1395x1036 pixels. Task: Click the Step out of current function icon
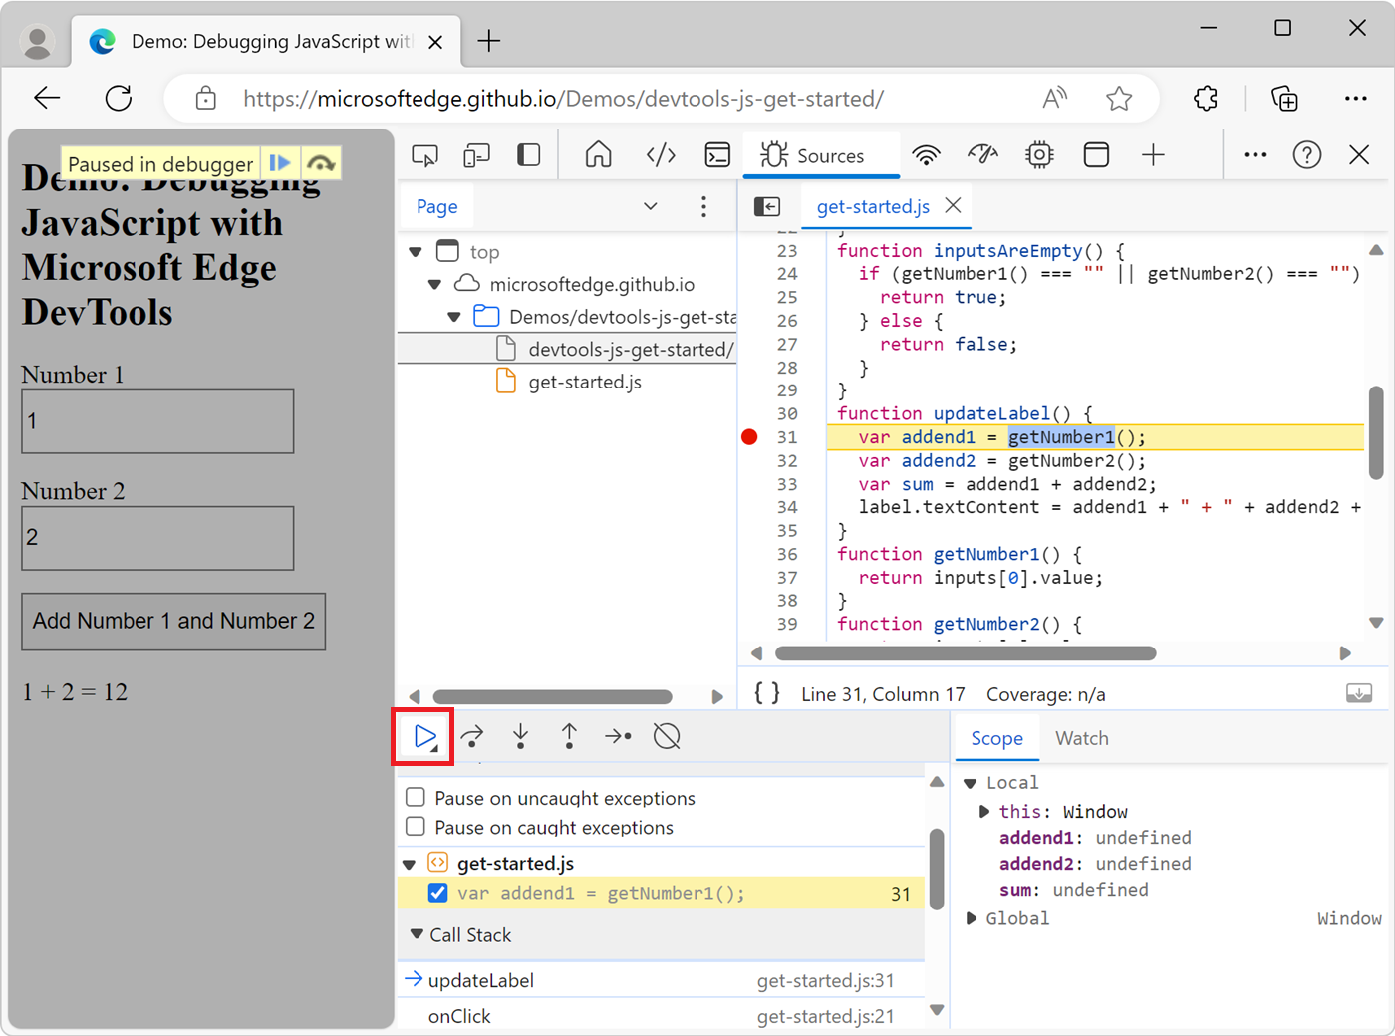pyautogui.click(x=568, y=736)
